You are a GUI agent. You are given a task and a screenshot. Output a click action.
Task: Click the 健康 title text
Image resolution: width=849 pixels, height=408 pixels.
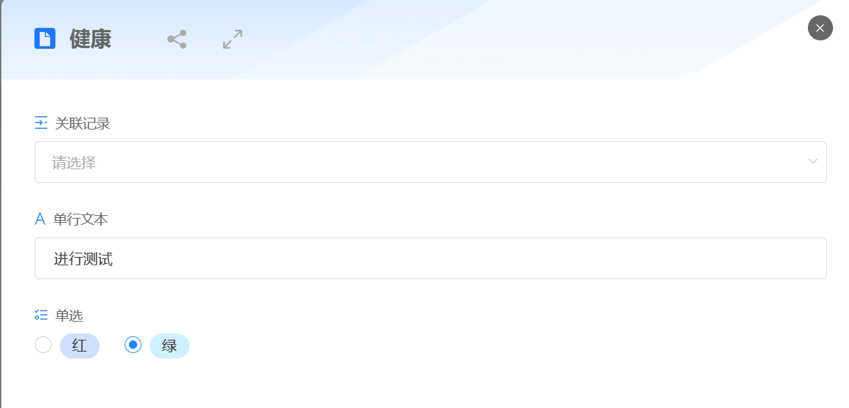[91, 39]
